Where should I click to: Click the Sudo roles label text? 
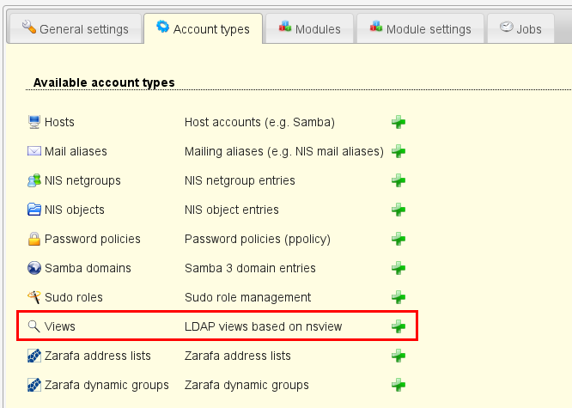pyautogui.click(x=74, y=297)
